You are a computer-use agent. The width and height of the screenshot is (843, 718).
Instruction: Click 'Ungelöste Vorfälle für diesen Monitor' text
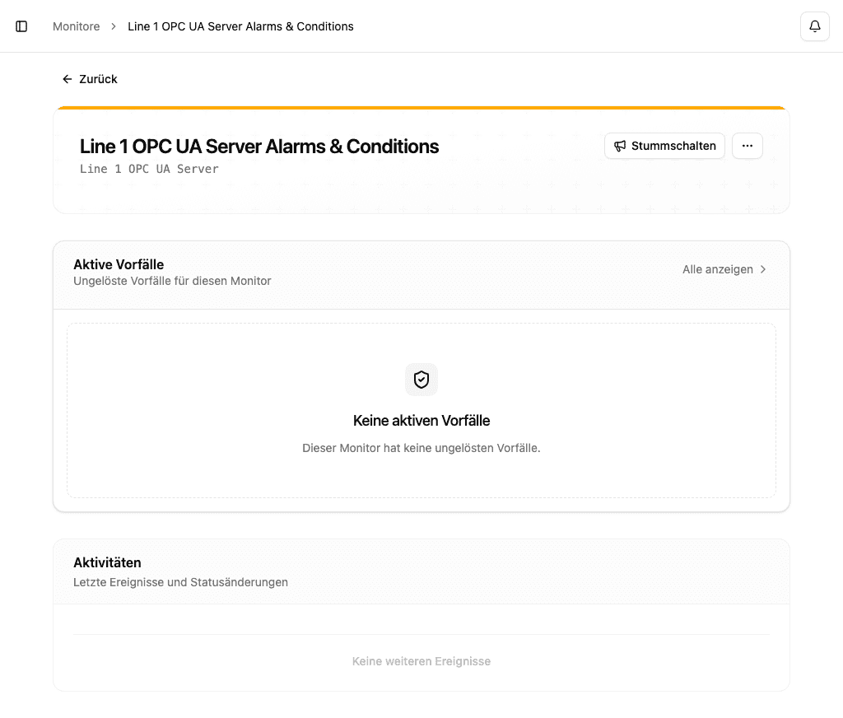pyautogui.click(x=172, y=281)
